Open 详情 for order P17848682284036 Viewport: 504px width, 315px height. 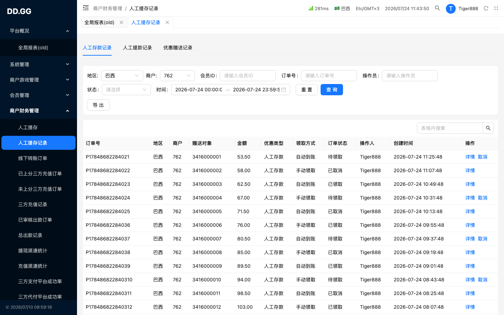tap(470, 225)
